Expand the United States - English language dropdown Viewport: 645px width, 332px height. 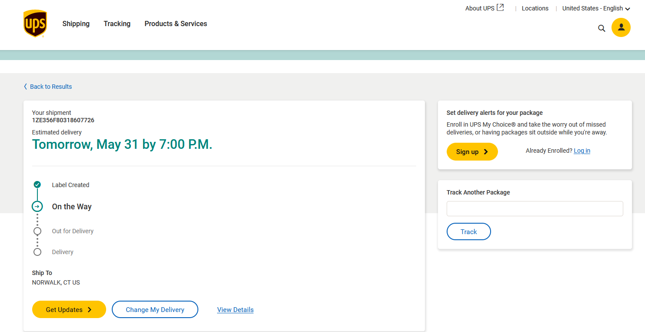[x=595, y=8]
